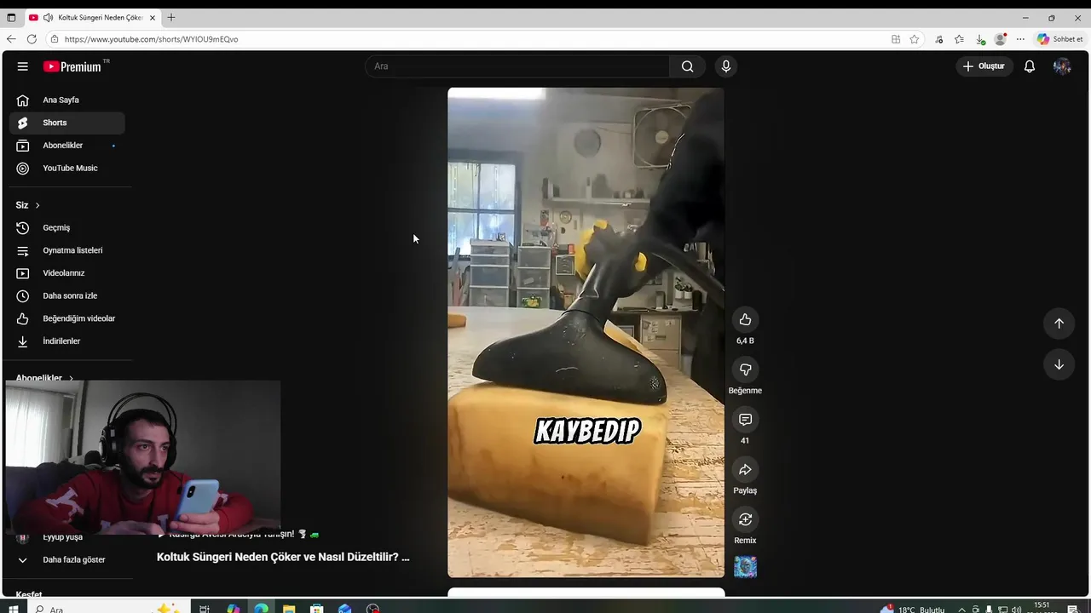Select Shorts in sidebar
The width and height of the screenshot is (1091, 613).
67,123
